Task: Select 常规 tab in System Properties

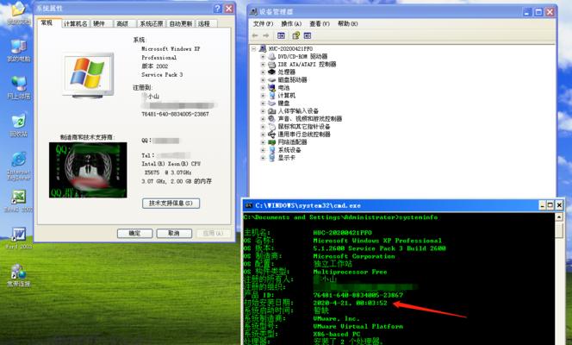Action: click(47, 22)
